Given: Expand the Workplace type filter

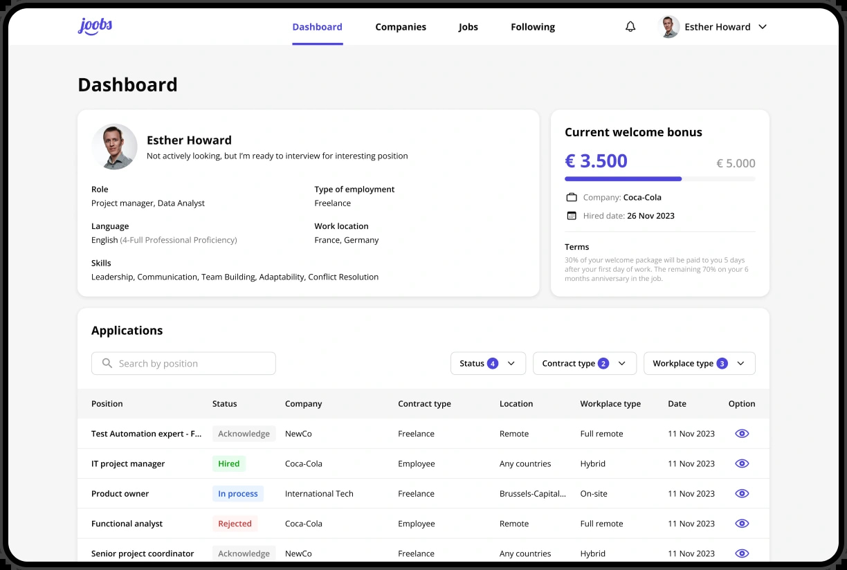Looking at the screenshot, I should point(700,363).
